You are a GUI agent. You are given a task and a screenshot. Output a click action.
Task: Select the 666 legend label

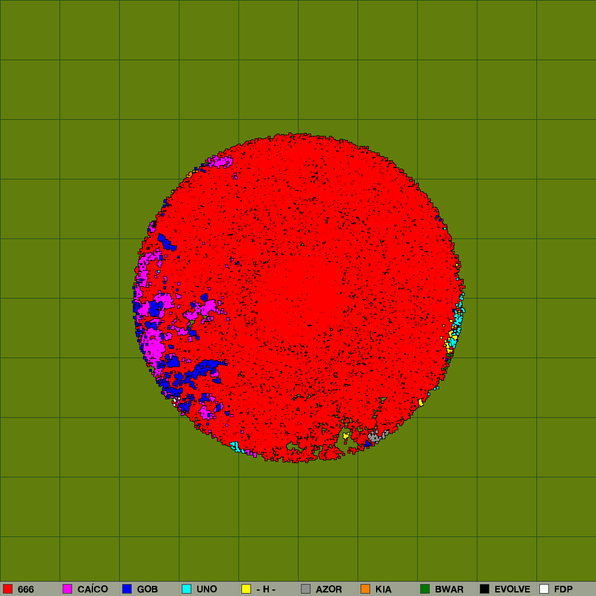click(x=26, y=589)
